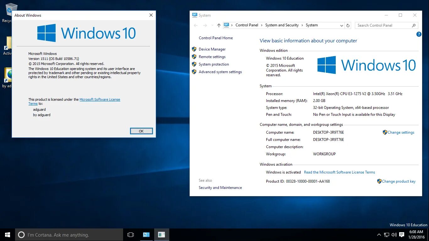The height and width of the screenshot is (241, 429).
Task: Click the Product ID '00328-10000-00001-AA168' text
Action: click(x=308, y=181)
